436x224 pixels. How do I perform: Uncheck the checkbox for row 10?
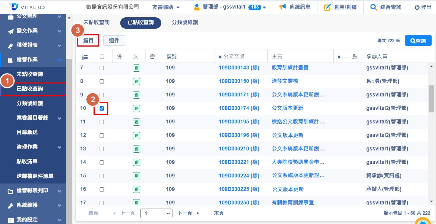[x=102, y=109]
